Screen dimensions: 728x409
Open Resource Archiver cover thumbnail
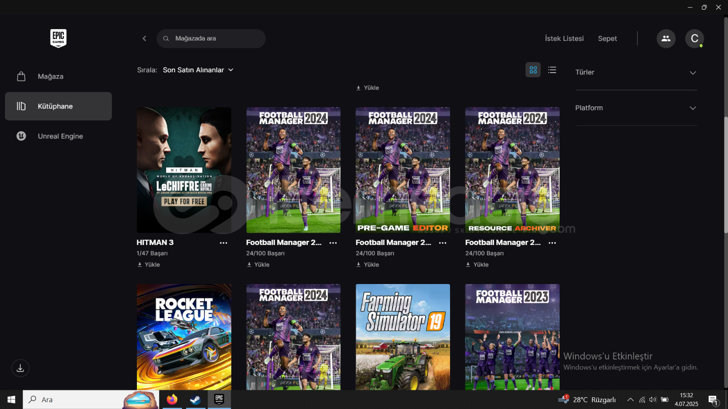[512, 170]
